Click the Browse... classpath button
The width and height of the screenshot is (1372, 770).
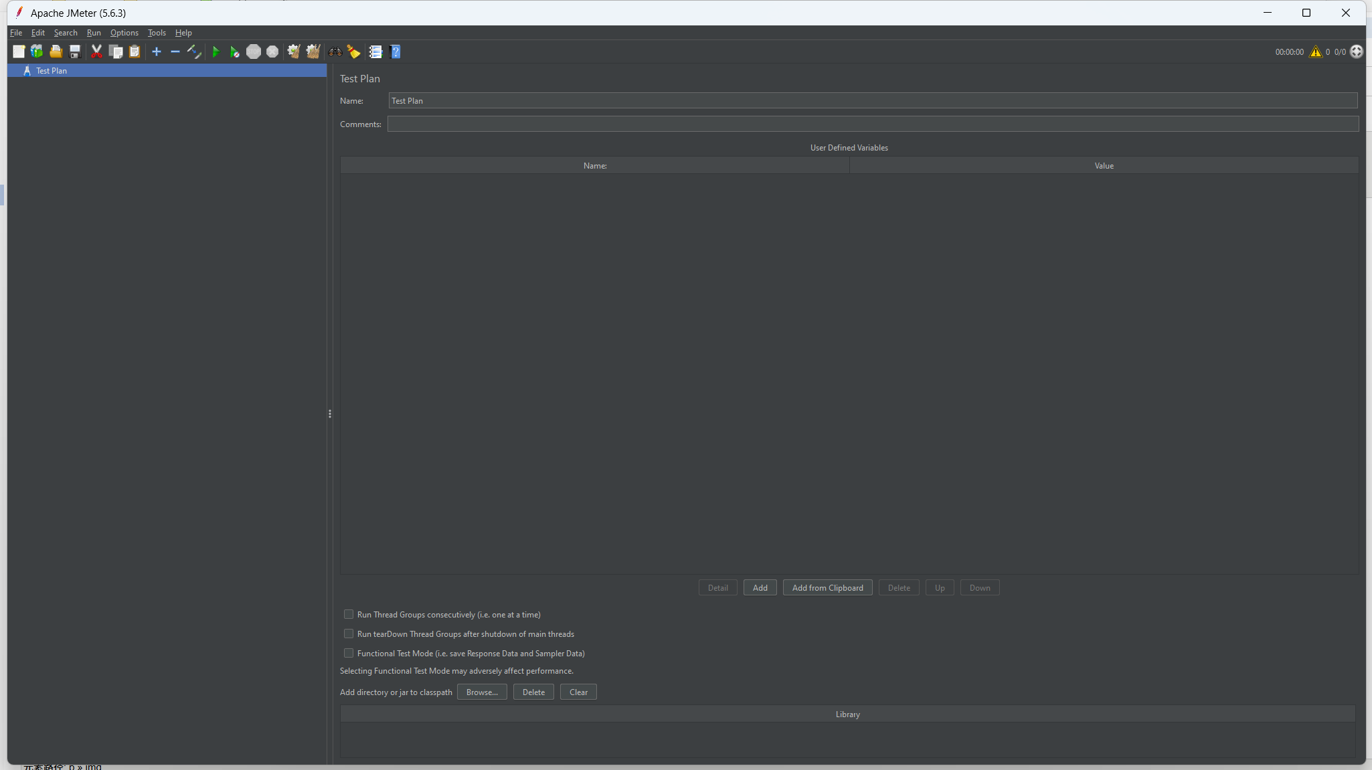point(482,692)
